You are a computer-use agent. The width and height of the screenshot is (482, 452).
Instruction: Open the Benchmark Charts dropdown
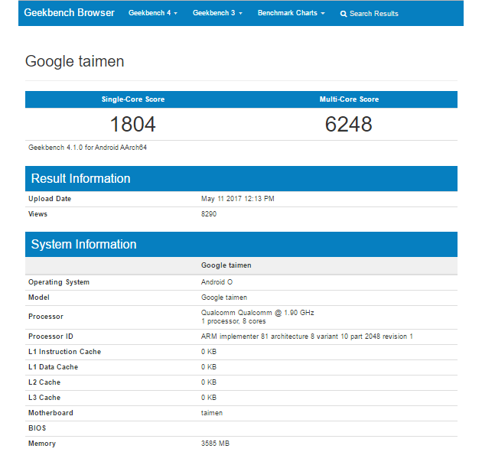291,13
